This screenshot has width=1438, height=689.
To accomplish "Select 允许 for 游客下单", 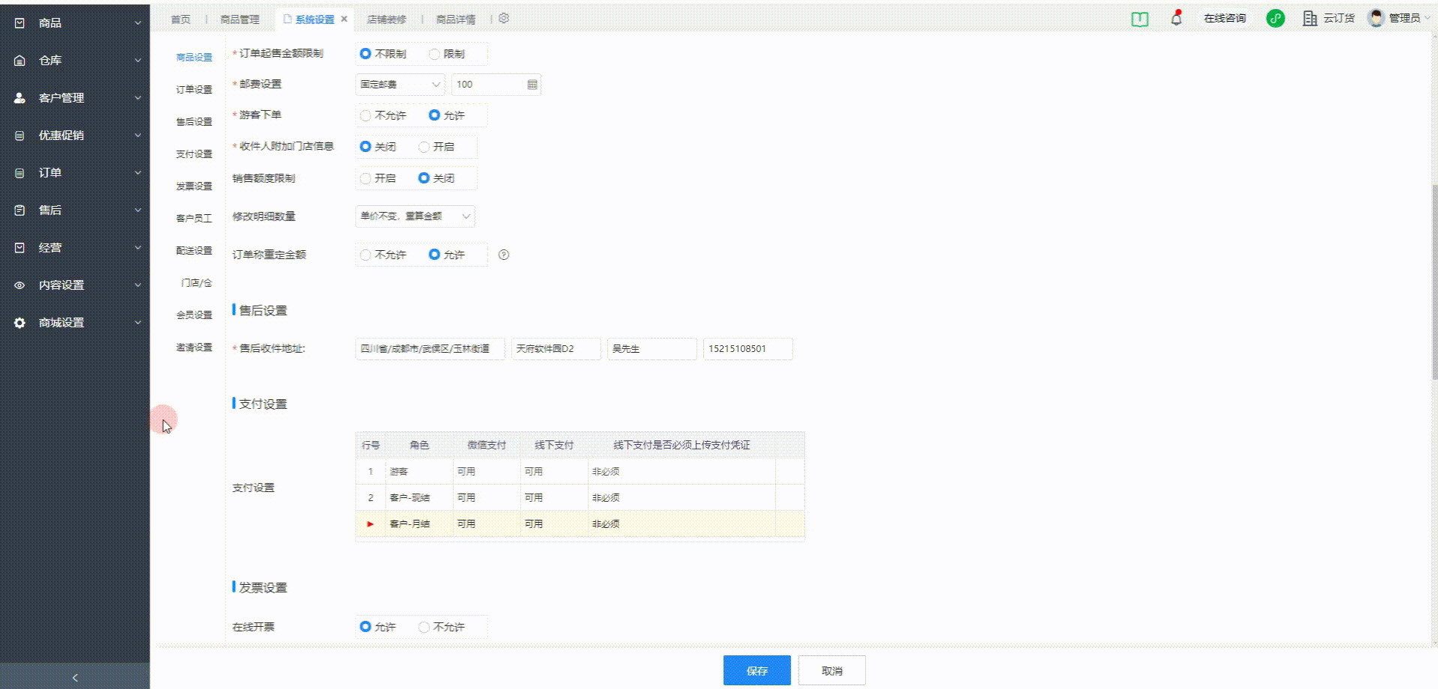I will click(x=447, y=115).
